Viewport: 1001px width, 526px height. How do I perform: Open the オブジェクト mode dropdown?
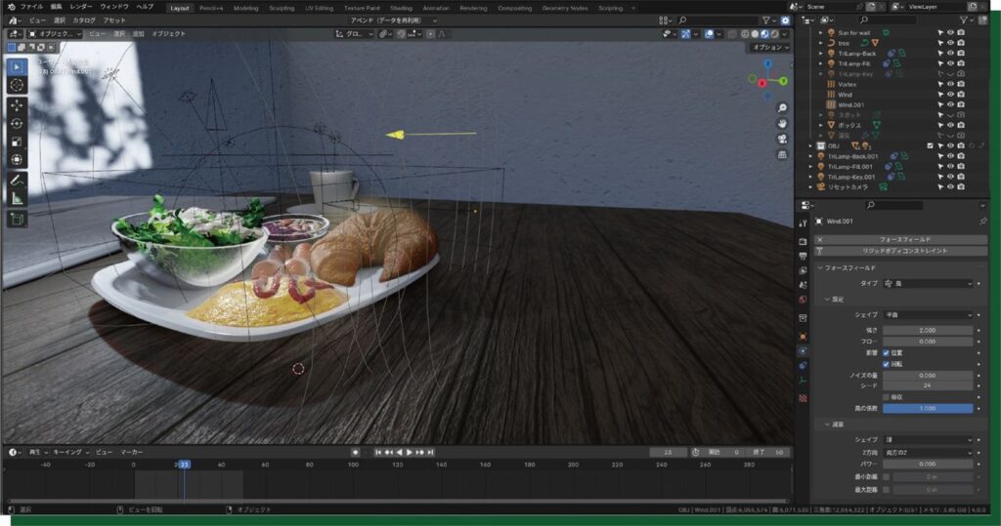pos(55,34)
